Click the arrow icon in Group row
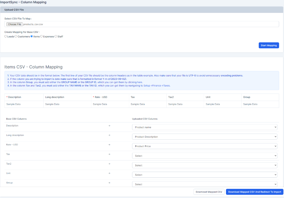Image resolution: width=284 pixels, height=198 pixels. point(109,183)
